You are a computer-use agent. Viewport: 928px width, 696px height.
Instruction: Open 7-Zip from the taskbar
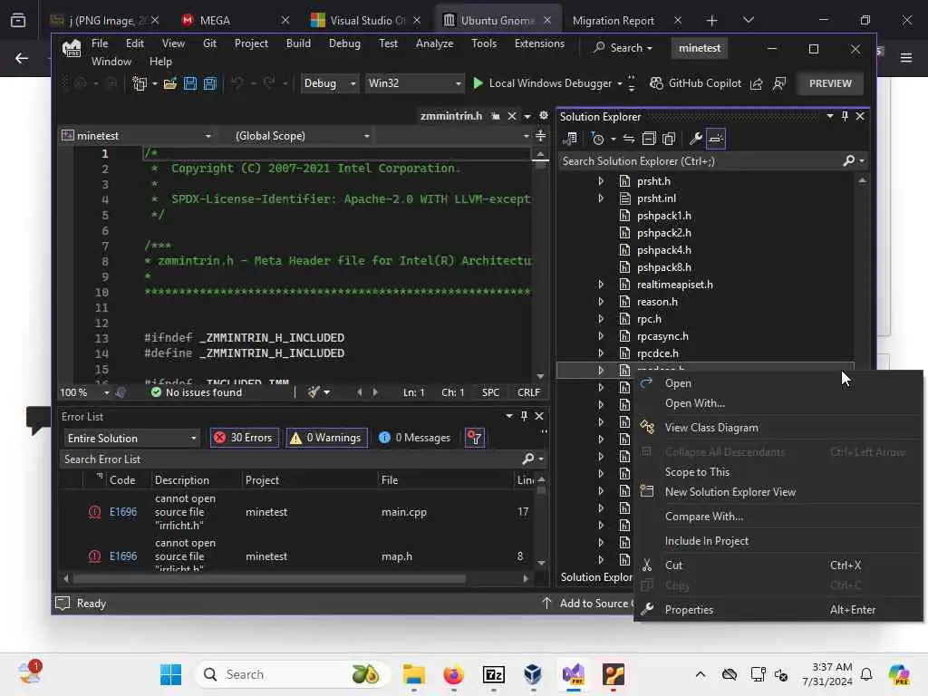[x=494, y=674]
